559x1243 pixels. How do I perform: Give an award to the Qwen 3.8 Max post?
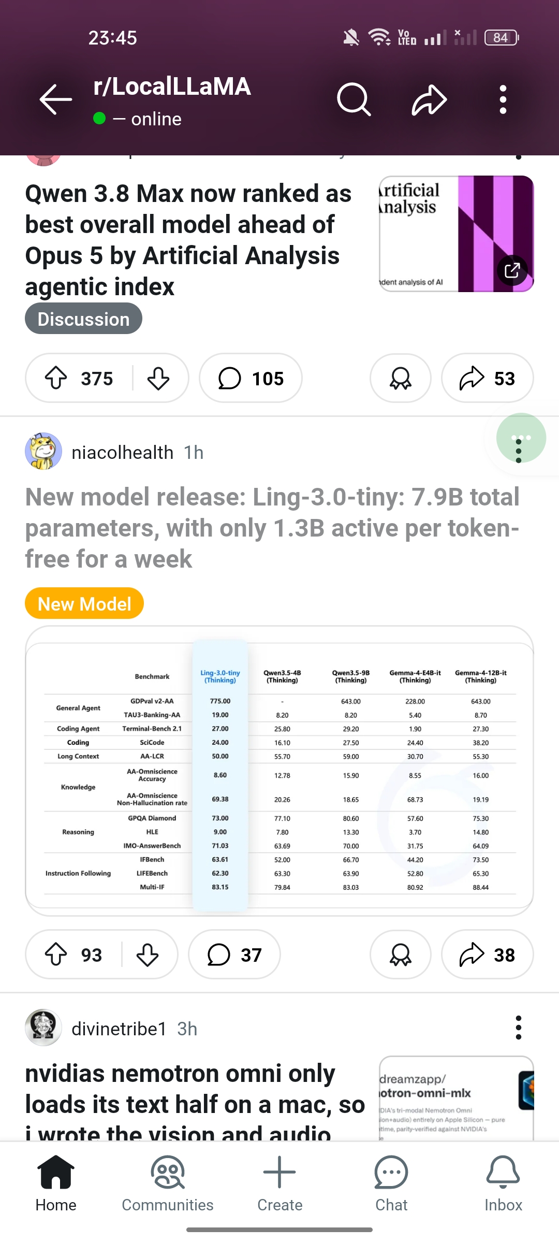pos(401,378)
